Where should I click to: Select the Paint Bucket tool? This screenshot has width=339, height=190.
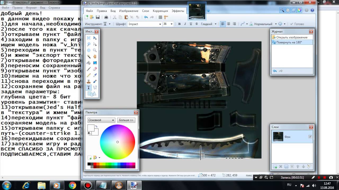89,63
